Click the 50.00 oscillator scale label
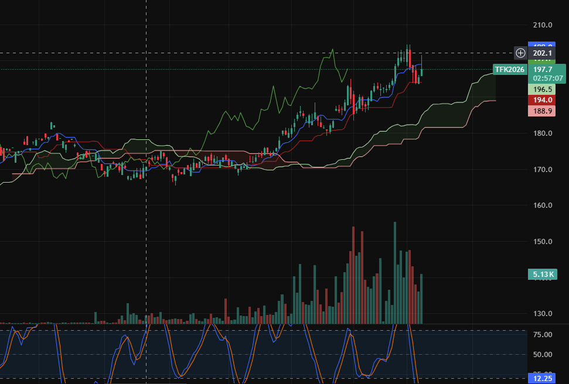This screenshot has height=384, width=569. click(x=543, y=355)
